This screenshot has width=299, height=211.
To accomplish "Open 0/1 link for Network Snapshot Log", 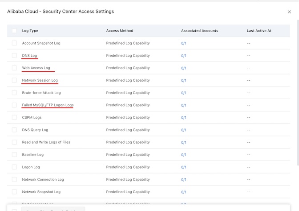I will pyautogui.click(x=183, y=192).
